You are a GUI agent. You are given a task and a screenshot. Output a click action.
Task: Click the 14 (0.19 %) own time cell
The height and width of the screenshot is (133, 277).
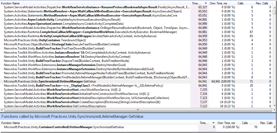point(227,102)
